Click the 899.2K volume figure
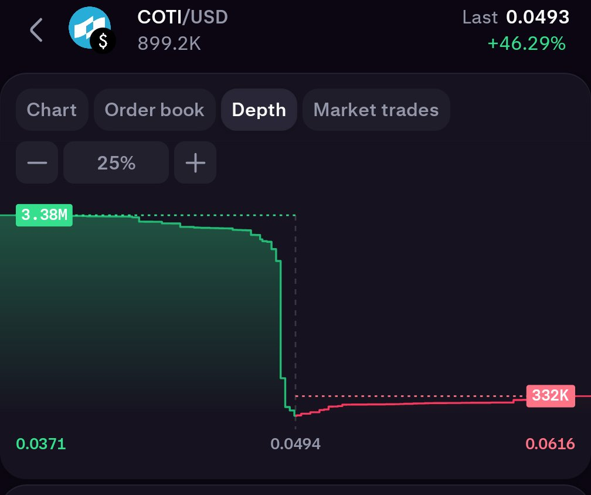The height and width of the screenshot is (495, 591). (x=169, y=43)
